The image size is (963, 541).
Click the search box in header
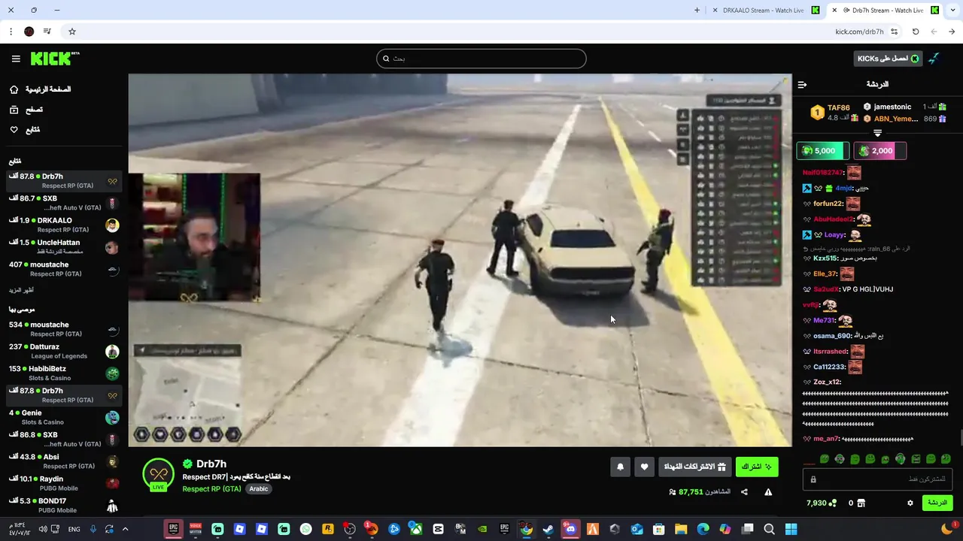click(481, 59)
